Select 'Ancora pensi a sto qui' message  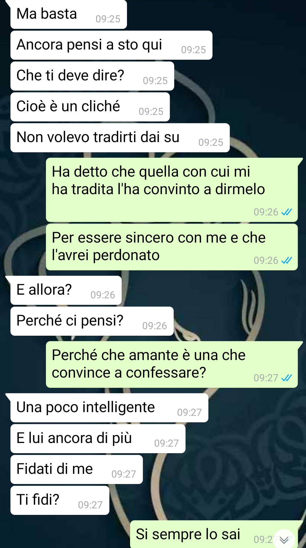click(x=111, y=45)
